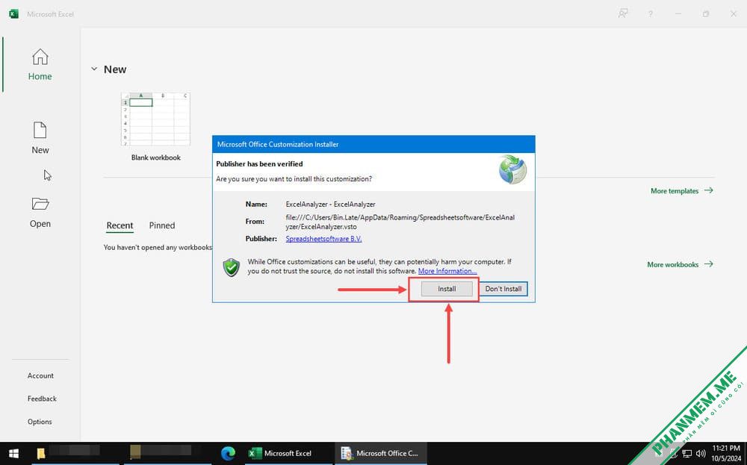
Task: Switch to the Pinned tab
Action: pyautogui.click(x=162, y=225)
